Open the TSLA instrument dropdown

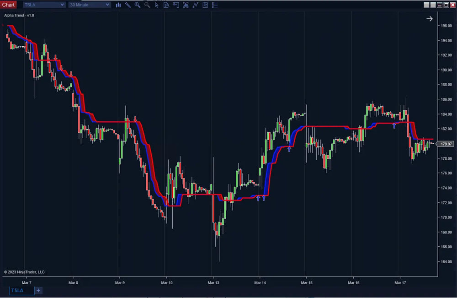43,5
